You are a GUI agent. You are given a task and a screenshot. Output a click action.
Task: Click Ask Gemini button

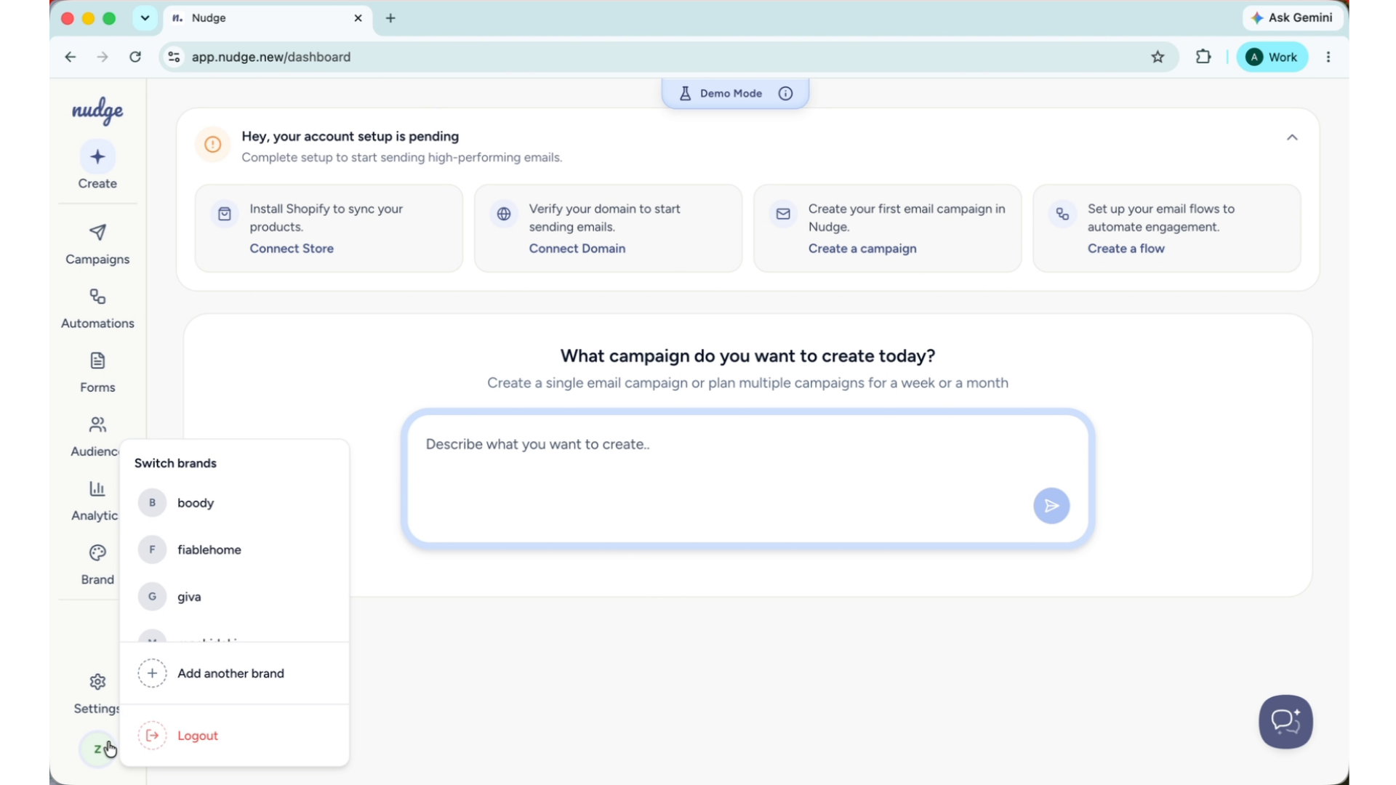click(x=1292, y=17)
